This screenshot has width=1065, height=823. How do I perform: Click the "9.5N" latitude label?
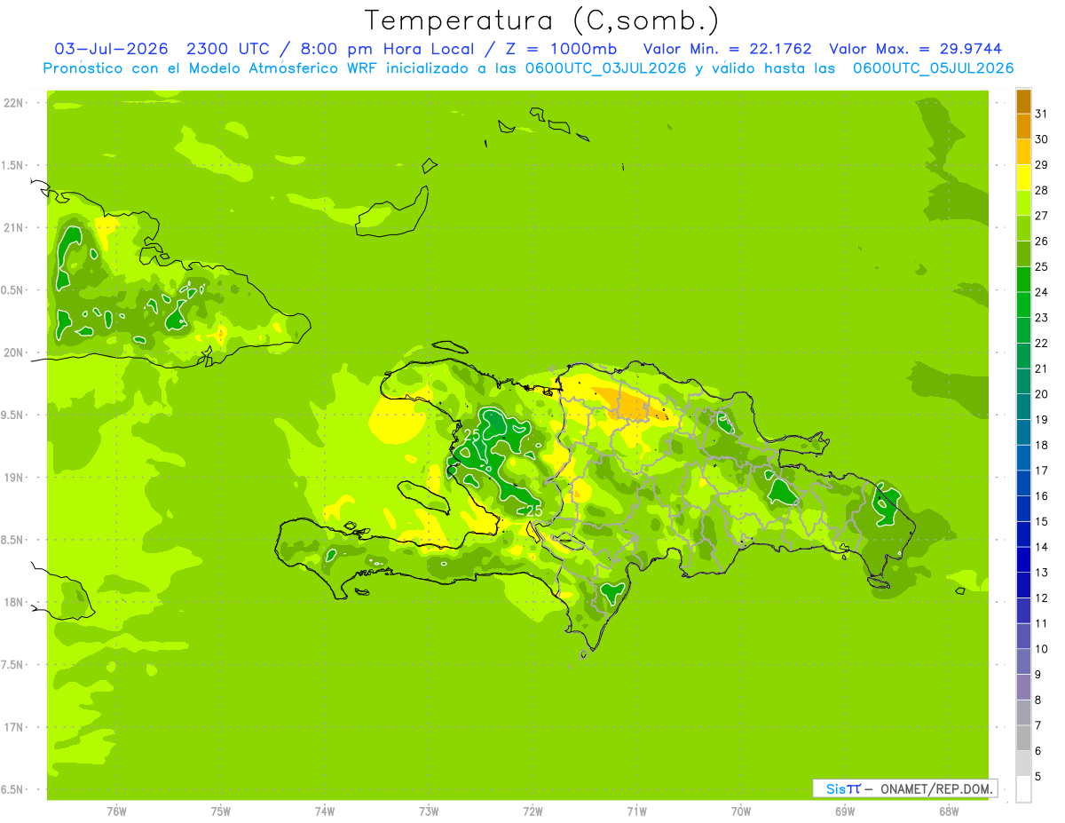(12, 415)
